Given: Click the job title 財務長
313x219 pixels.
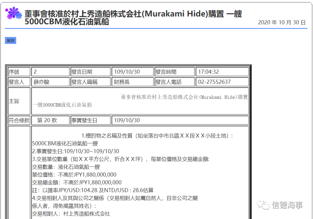Looking at the screenshot, I should tap(132, 82).
